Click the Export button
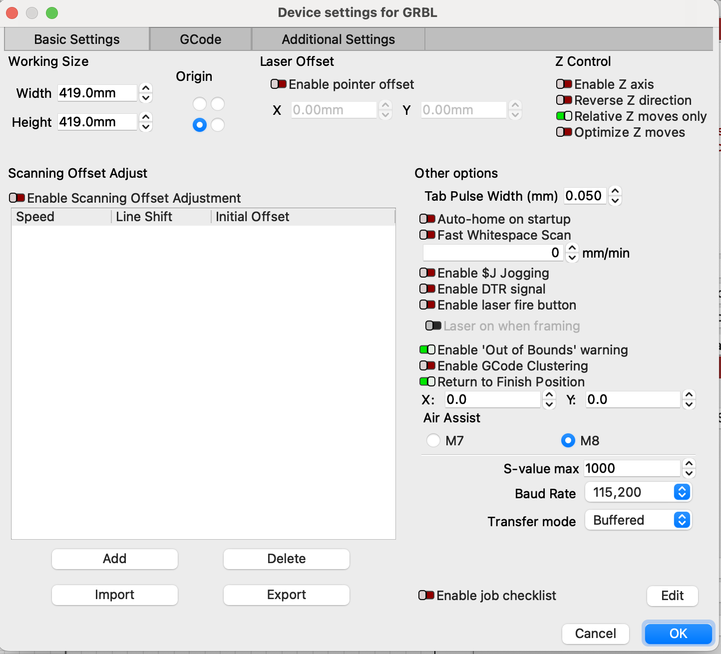This screenshot has width=721, height=654. pos(287,595)
